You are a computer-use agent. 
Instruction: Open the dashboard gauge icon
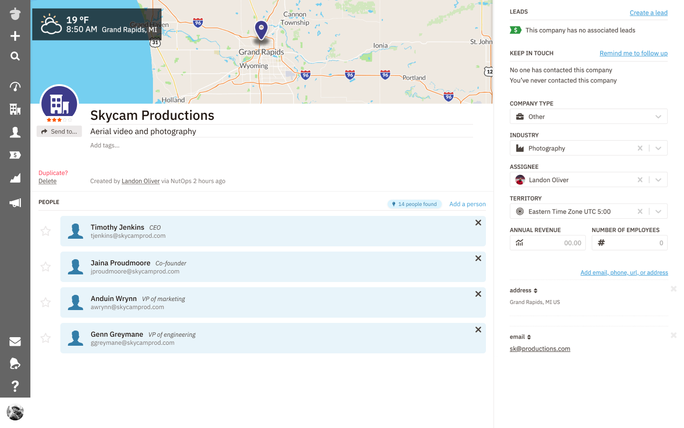[x=15, y=87]
